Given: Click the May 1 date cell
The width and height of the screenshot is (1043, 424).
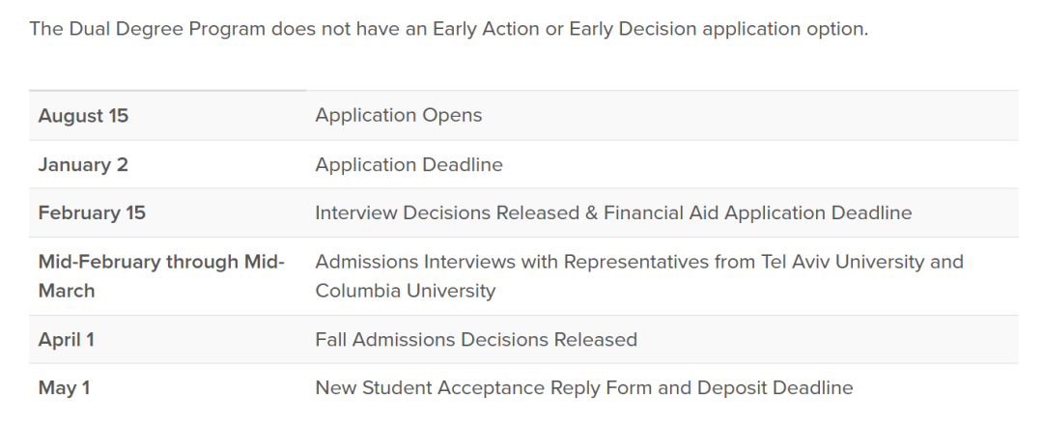Looking at the screenshot, I should [64, 388].
